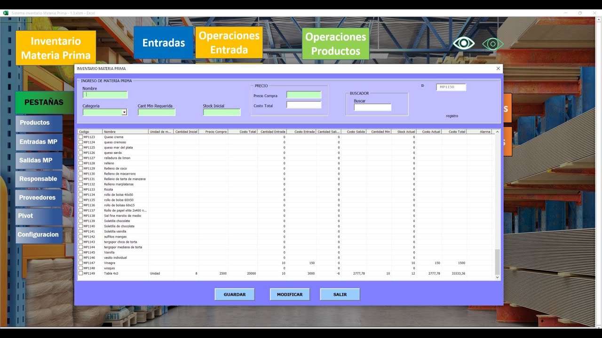602x338 pixels.
Task: Tick the checkbox for MP1148 wisquis
Action: click(x=80, y=268)
